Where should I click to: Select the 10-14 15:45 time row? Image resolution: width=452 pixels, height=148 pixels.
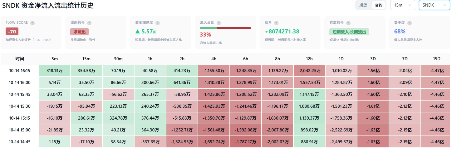tap(20, 94)
